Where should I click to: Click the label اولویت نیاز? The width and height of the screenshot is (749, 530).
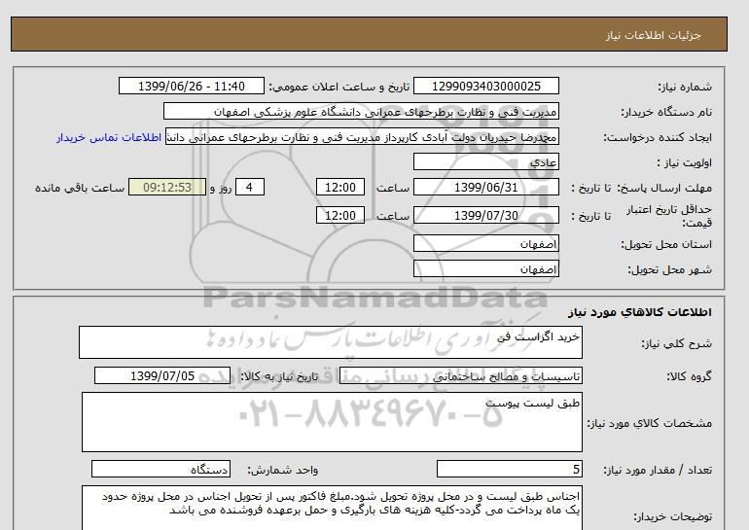[x=684, y=162]
